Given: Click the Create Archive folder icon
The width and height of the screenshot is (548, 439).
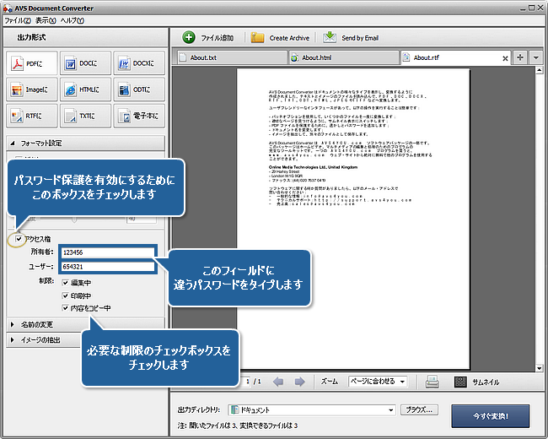Looking at the screenshot, I should (x=257, y=37).
